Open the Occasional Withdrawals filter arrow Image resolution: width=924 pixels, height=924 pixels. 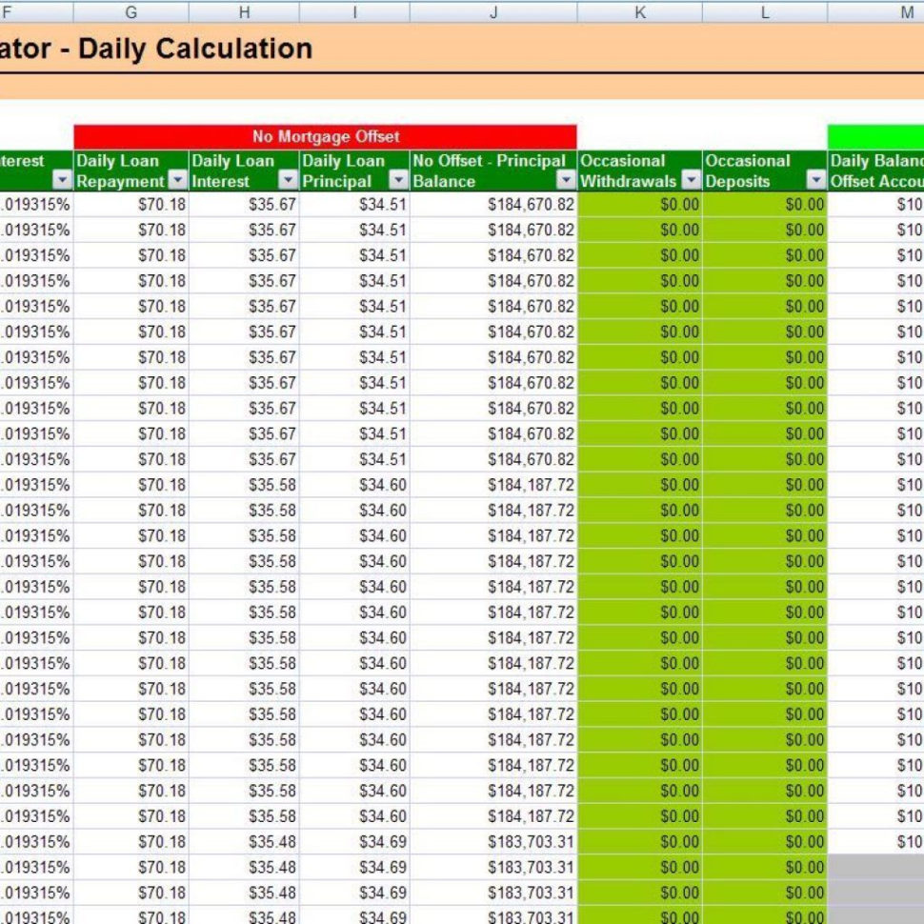coord(690,179)
